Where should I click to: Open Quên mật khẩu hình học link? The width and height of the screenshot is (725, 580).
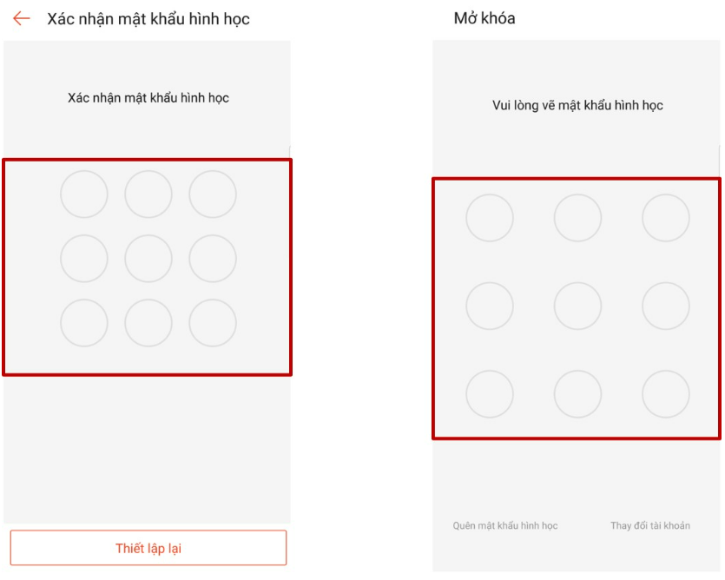tap(505, 526)
